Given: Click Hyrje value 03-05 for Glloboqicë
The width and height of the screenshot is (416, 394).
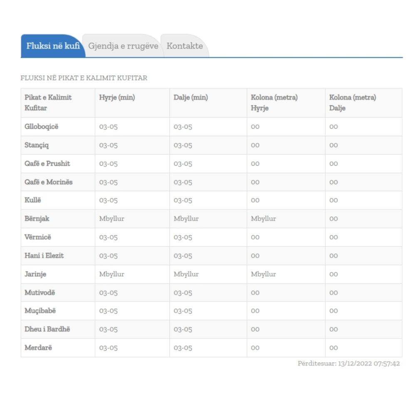Looking at the screenshot, I should [108, 127].
